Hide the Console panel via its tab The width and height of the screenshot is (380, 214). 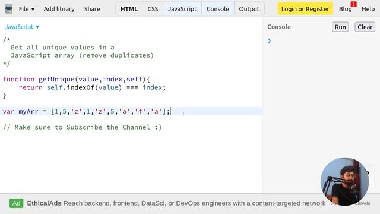[218, 9]
